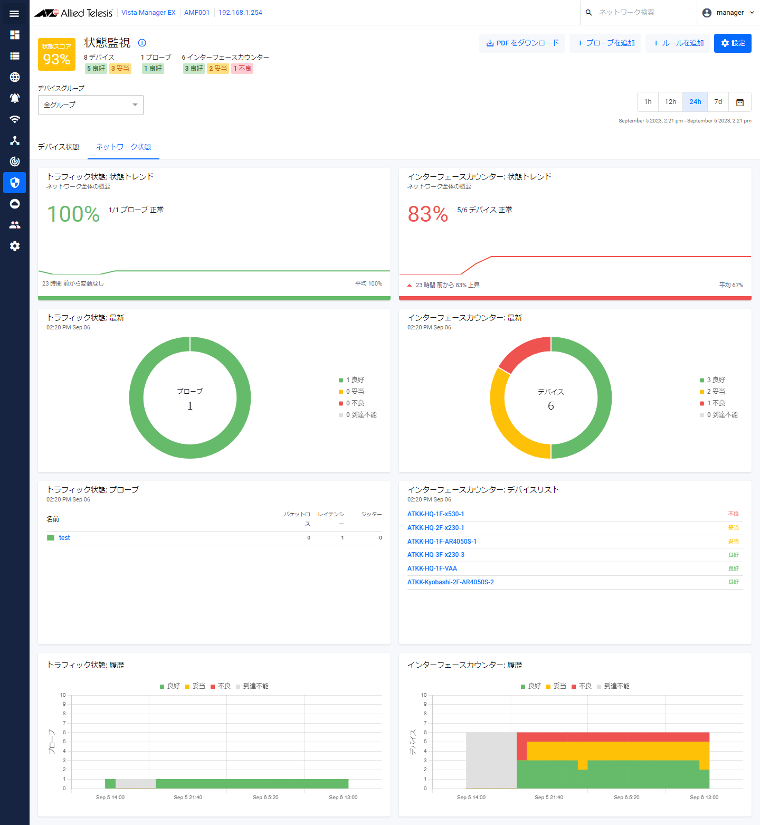Click the info icon beside 状態監視
The image size is (760, 825).
coord(142,43)
